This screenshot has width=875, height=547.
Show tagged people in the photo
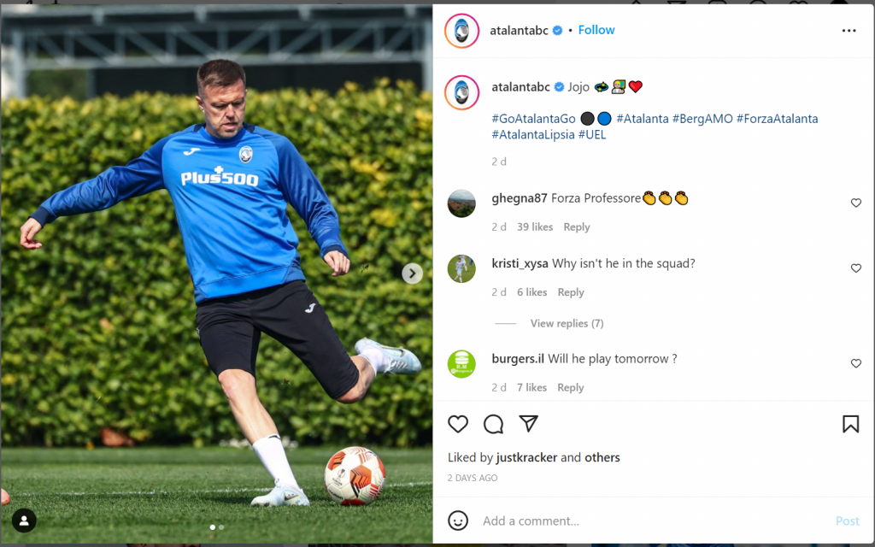pyautogui.click(x=24, y=521)
